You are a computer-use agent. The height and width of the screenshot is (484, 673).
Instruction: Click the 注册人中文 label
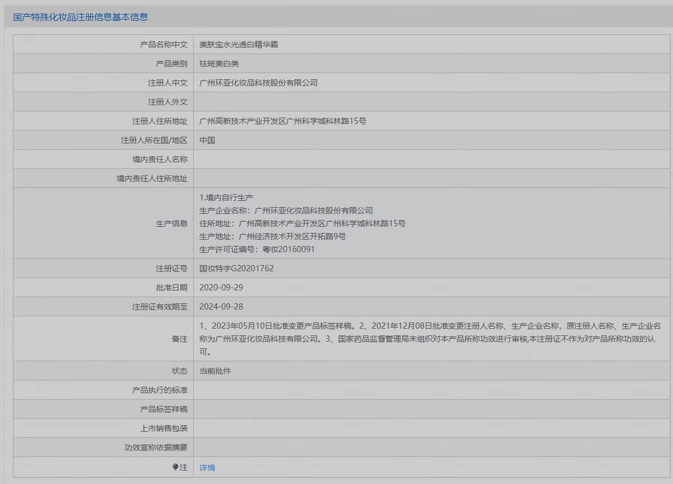click(168, 83)
